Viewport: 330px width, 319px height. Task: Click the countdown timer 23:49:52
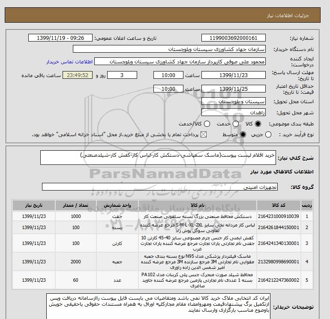coord(78,75)
